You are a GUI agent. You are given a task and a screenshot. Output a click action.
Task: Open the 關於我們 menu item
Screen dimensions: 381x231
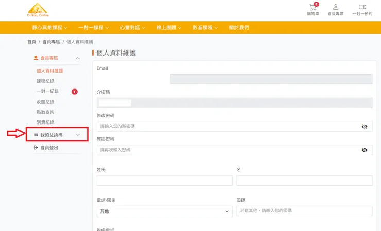[239, 28]
